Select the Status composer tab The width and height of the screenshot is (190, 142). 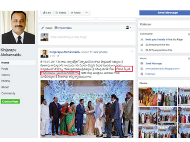47,28
